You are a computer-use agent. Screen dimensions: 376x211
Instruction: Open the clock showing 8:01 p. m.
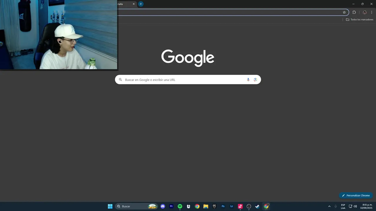click(366, 206)
